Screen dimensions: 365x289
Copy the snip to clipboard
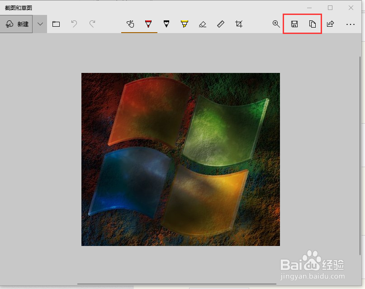pyautogui.click(x=313, y=24)
